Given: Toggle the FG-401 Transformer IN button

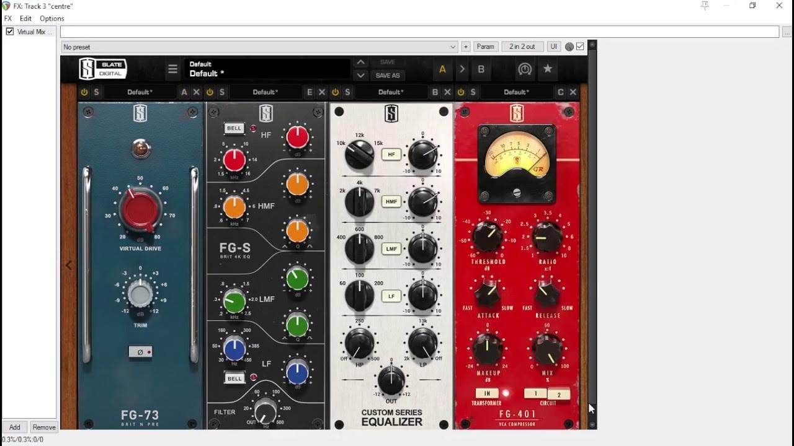Looking at the screenshot, I should click(x=487, y=393).
